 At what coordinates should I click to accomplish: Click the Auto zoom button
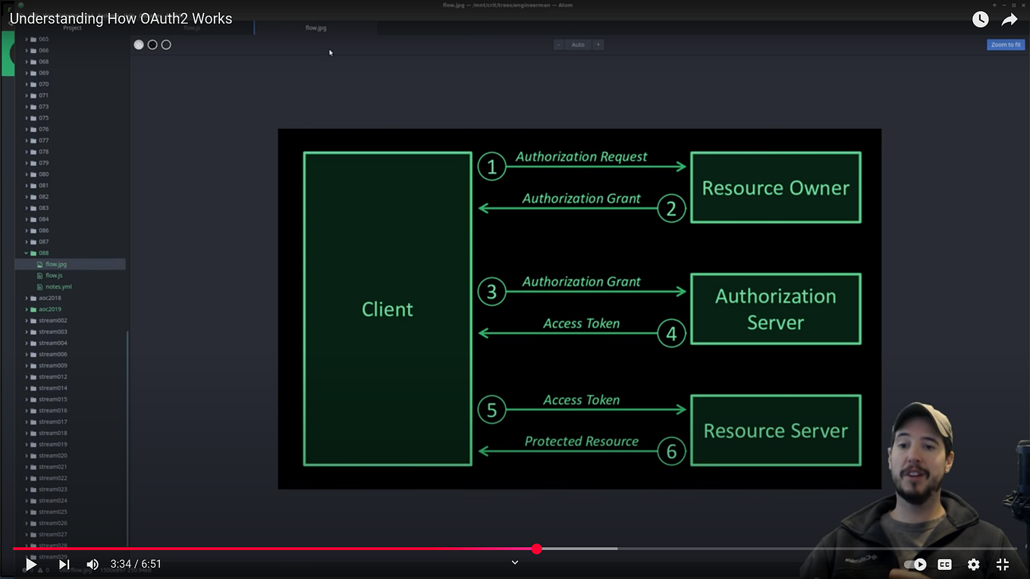pyautogui.click(x=578, y=45)
